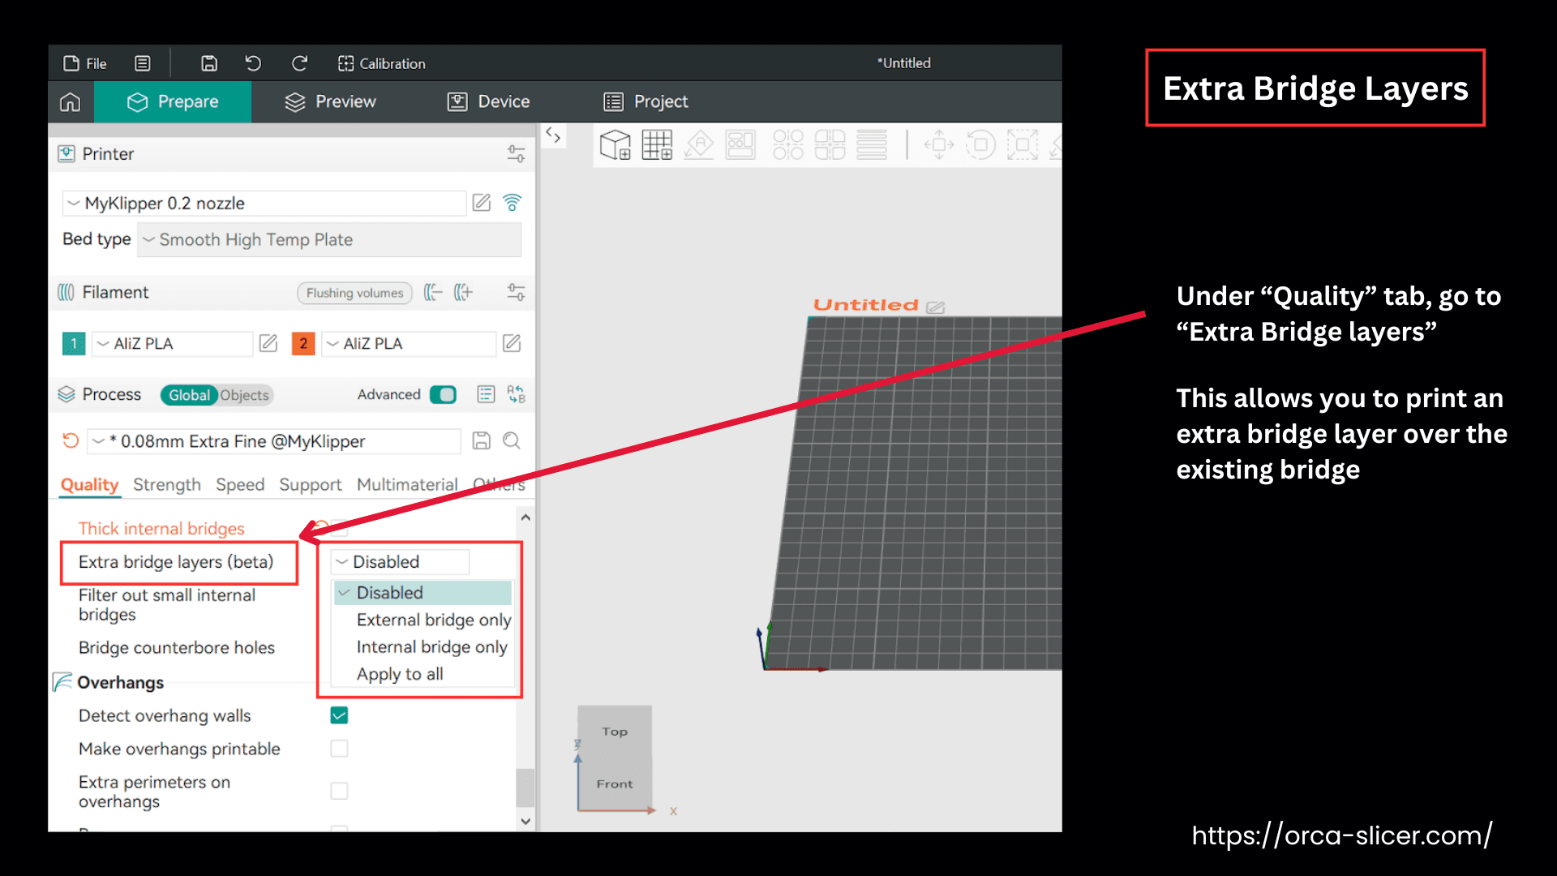Viewport: 1557px width, 876px height.
Task: Click the Add cube primitive icon
Action: (x=615, y=145)
